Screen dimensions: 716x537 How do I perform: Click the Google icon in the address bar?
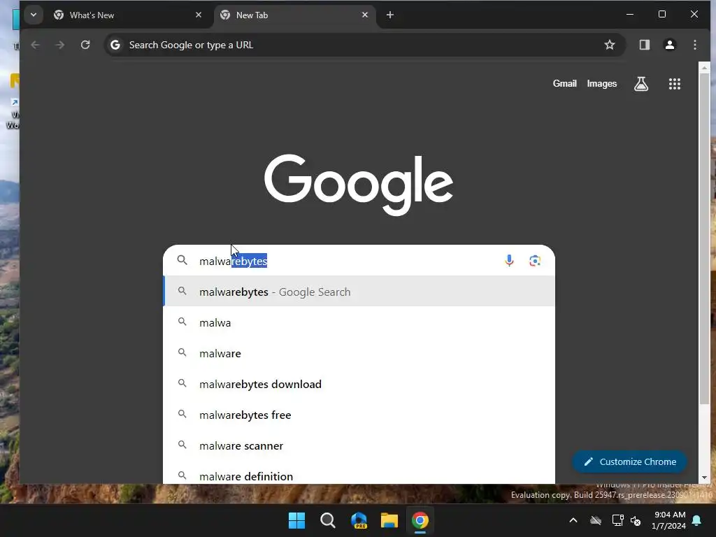pyautogui.click(x=115, y=45)
